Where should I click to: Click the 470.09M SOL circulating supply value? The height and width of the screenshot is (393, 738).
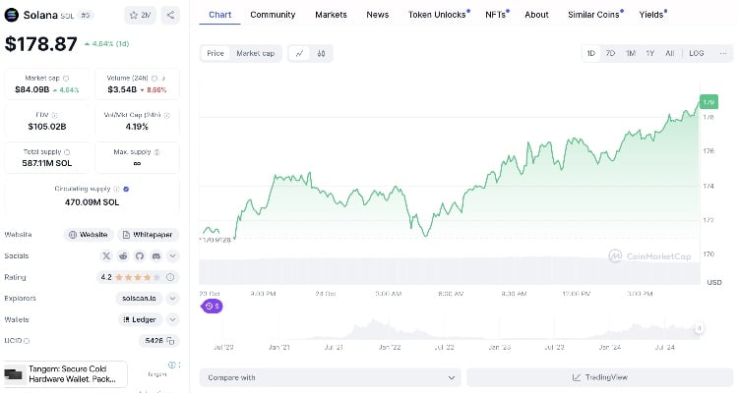92,202
